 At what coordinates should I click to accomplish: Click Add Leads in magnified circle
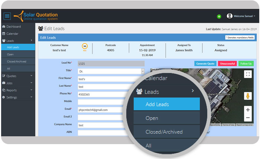[167, 104]
